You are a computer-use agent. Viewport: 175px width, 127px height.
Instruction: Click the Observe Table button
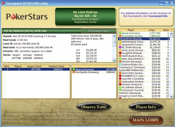pyautogui.click(x=94, y=107)
